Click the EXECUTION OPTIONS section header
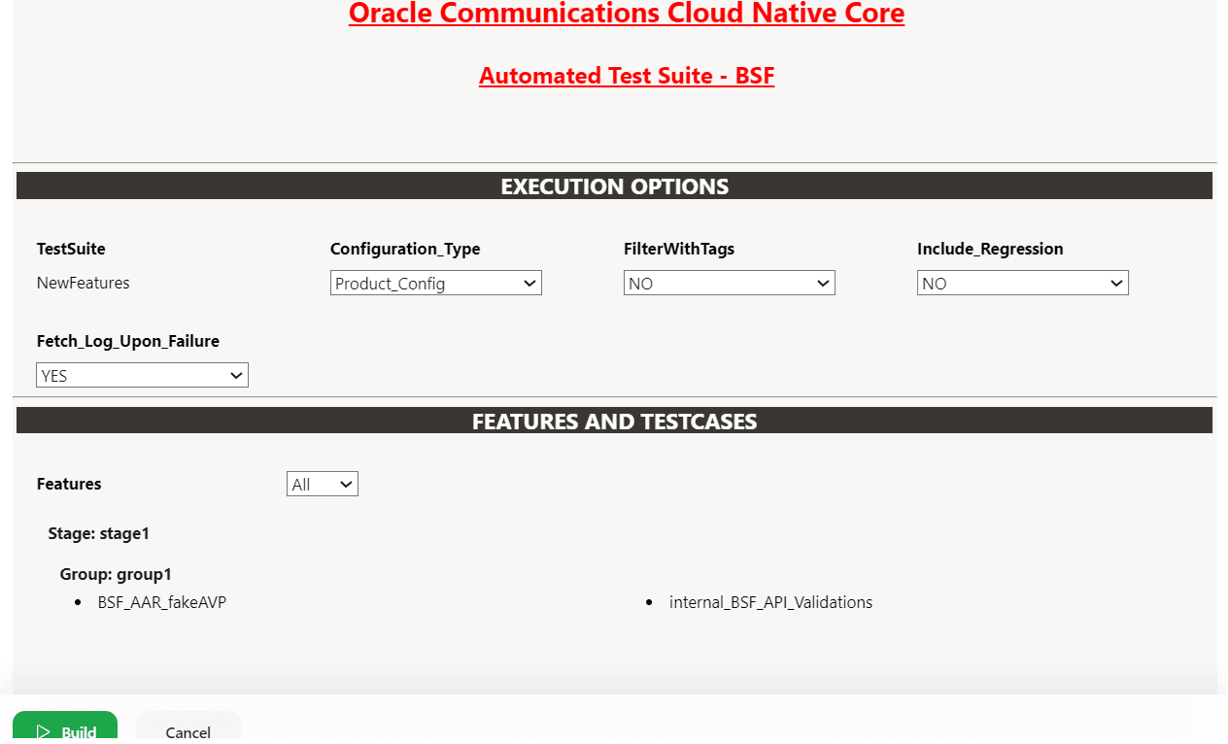This screenshot has height=744, width=1228. tap(614, 186)
